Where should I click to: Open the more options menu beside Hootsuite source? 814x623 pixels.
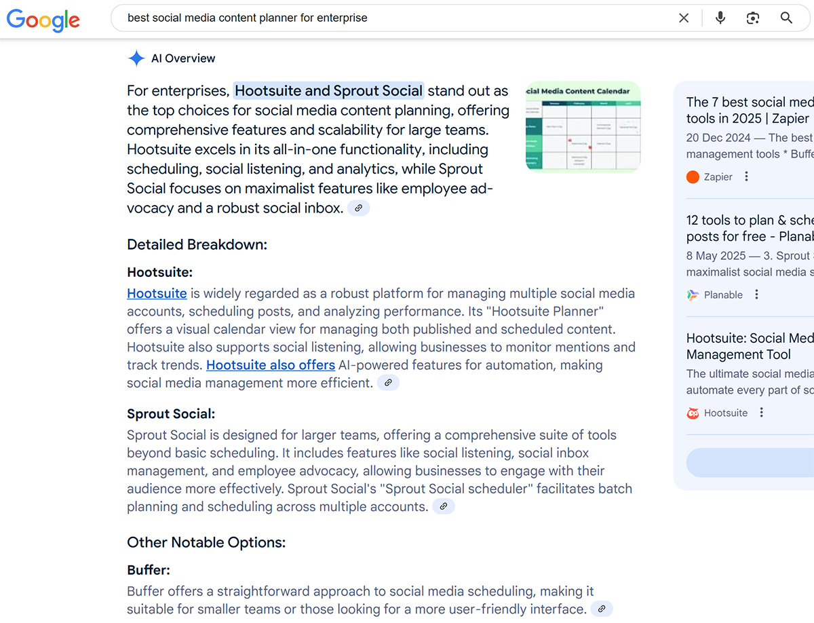pos(761,413)
